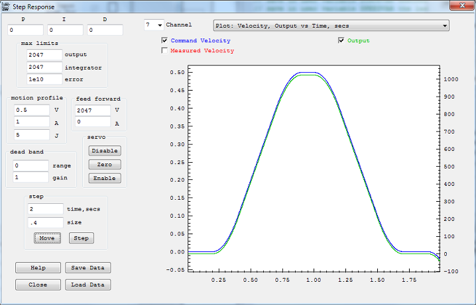Click the D gain input field
476x305 pixels.
105,30
